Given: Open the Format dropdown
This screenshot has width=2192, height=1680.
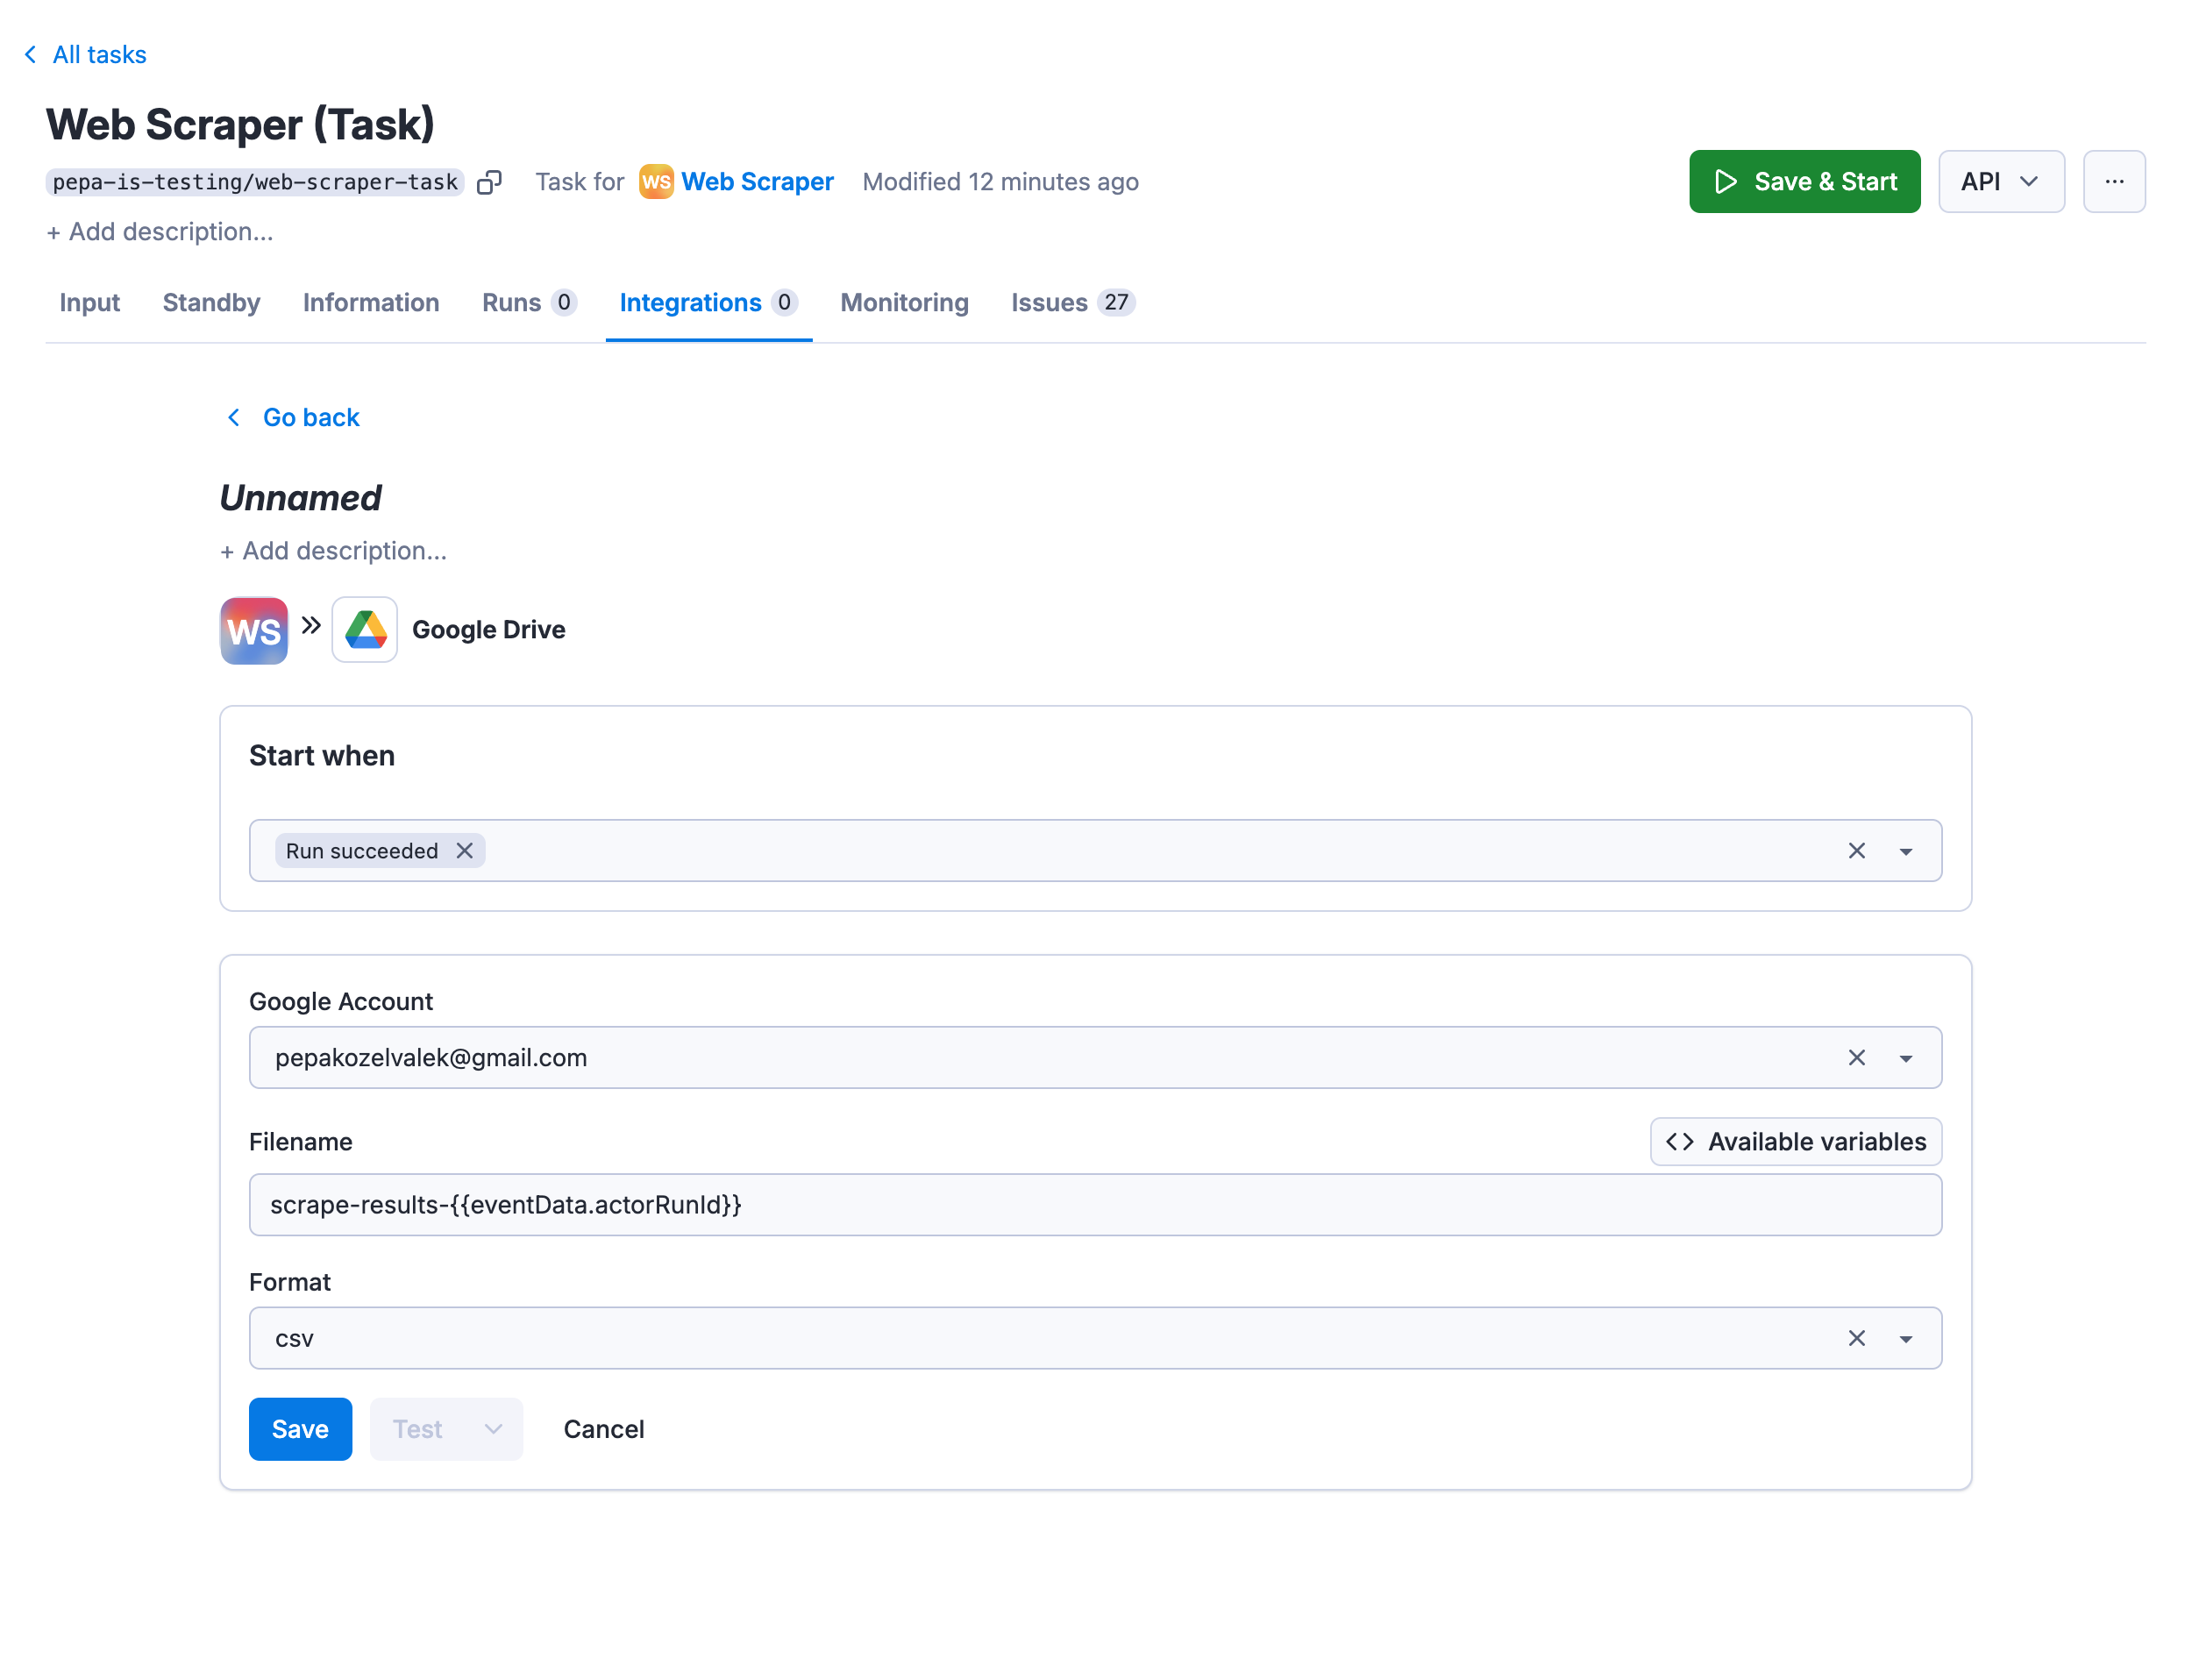Looking at the screenshot, I should coord(1905,1337).
